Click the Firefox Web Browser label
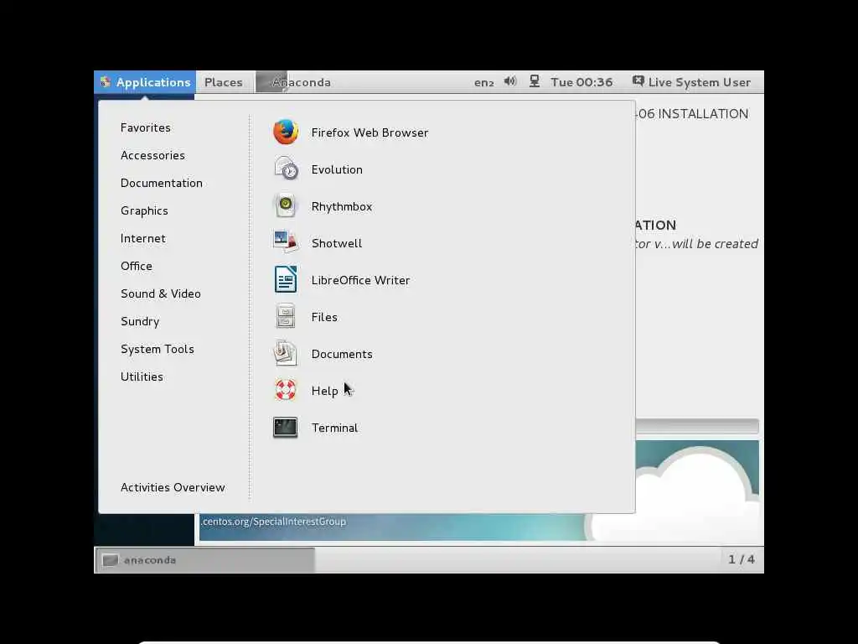 [370, 132]
